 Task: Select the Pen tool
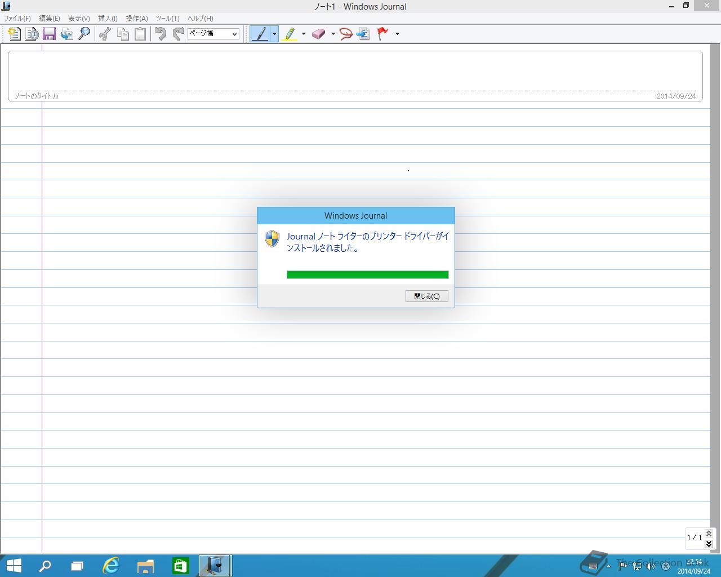click(x=260, y=34)
